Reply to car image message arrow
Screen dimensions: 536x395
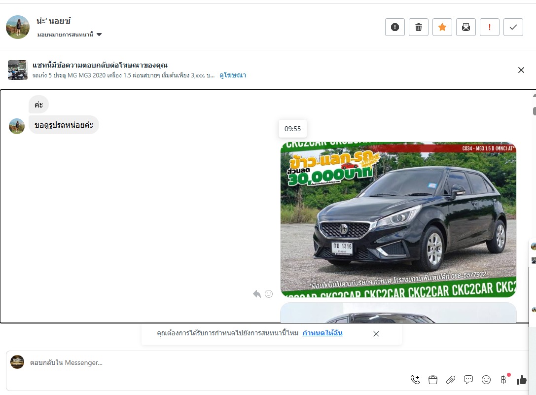(x=257, y=294)
